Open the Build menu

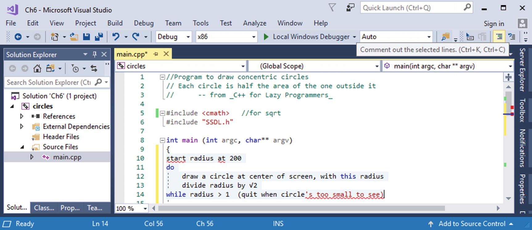point(115,23)
